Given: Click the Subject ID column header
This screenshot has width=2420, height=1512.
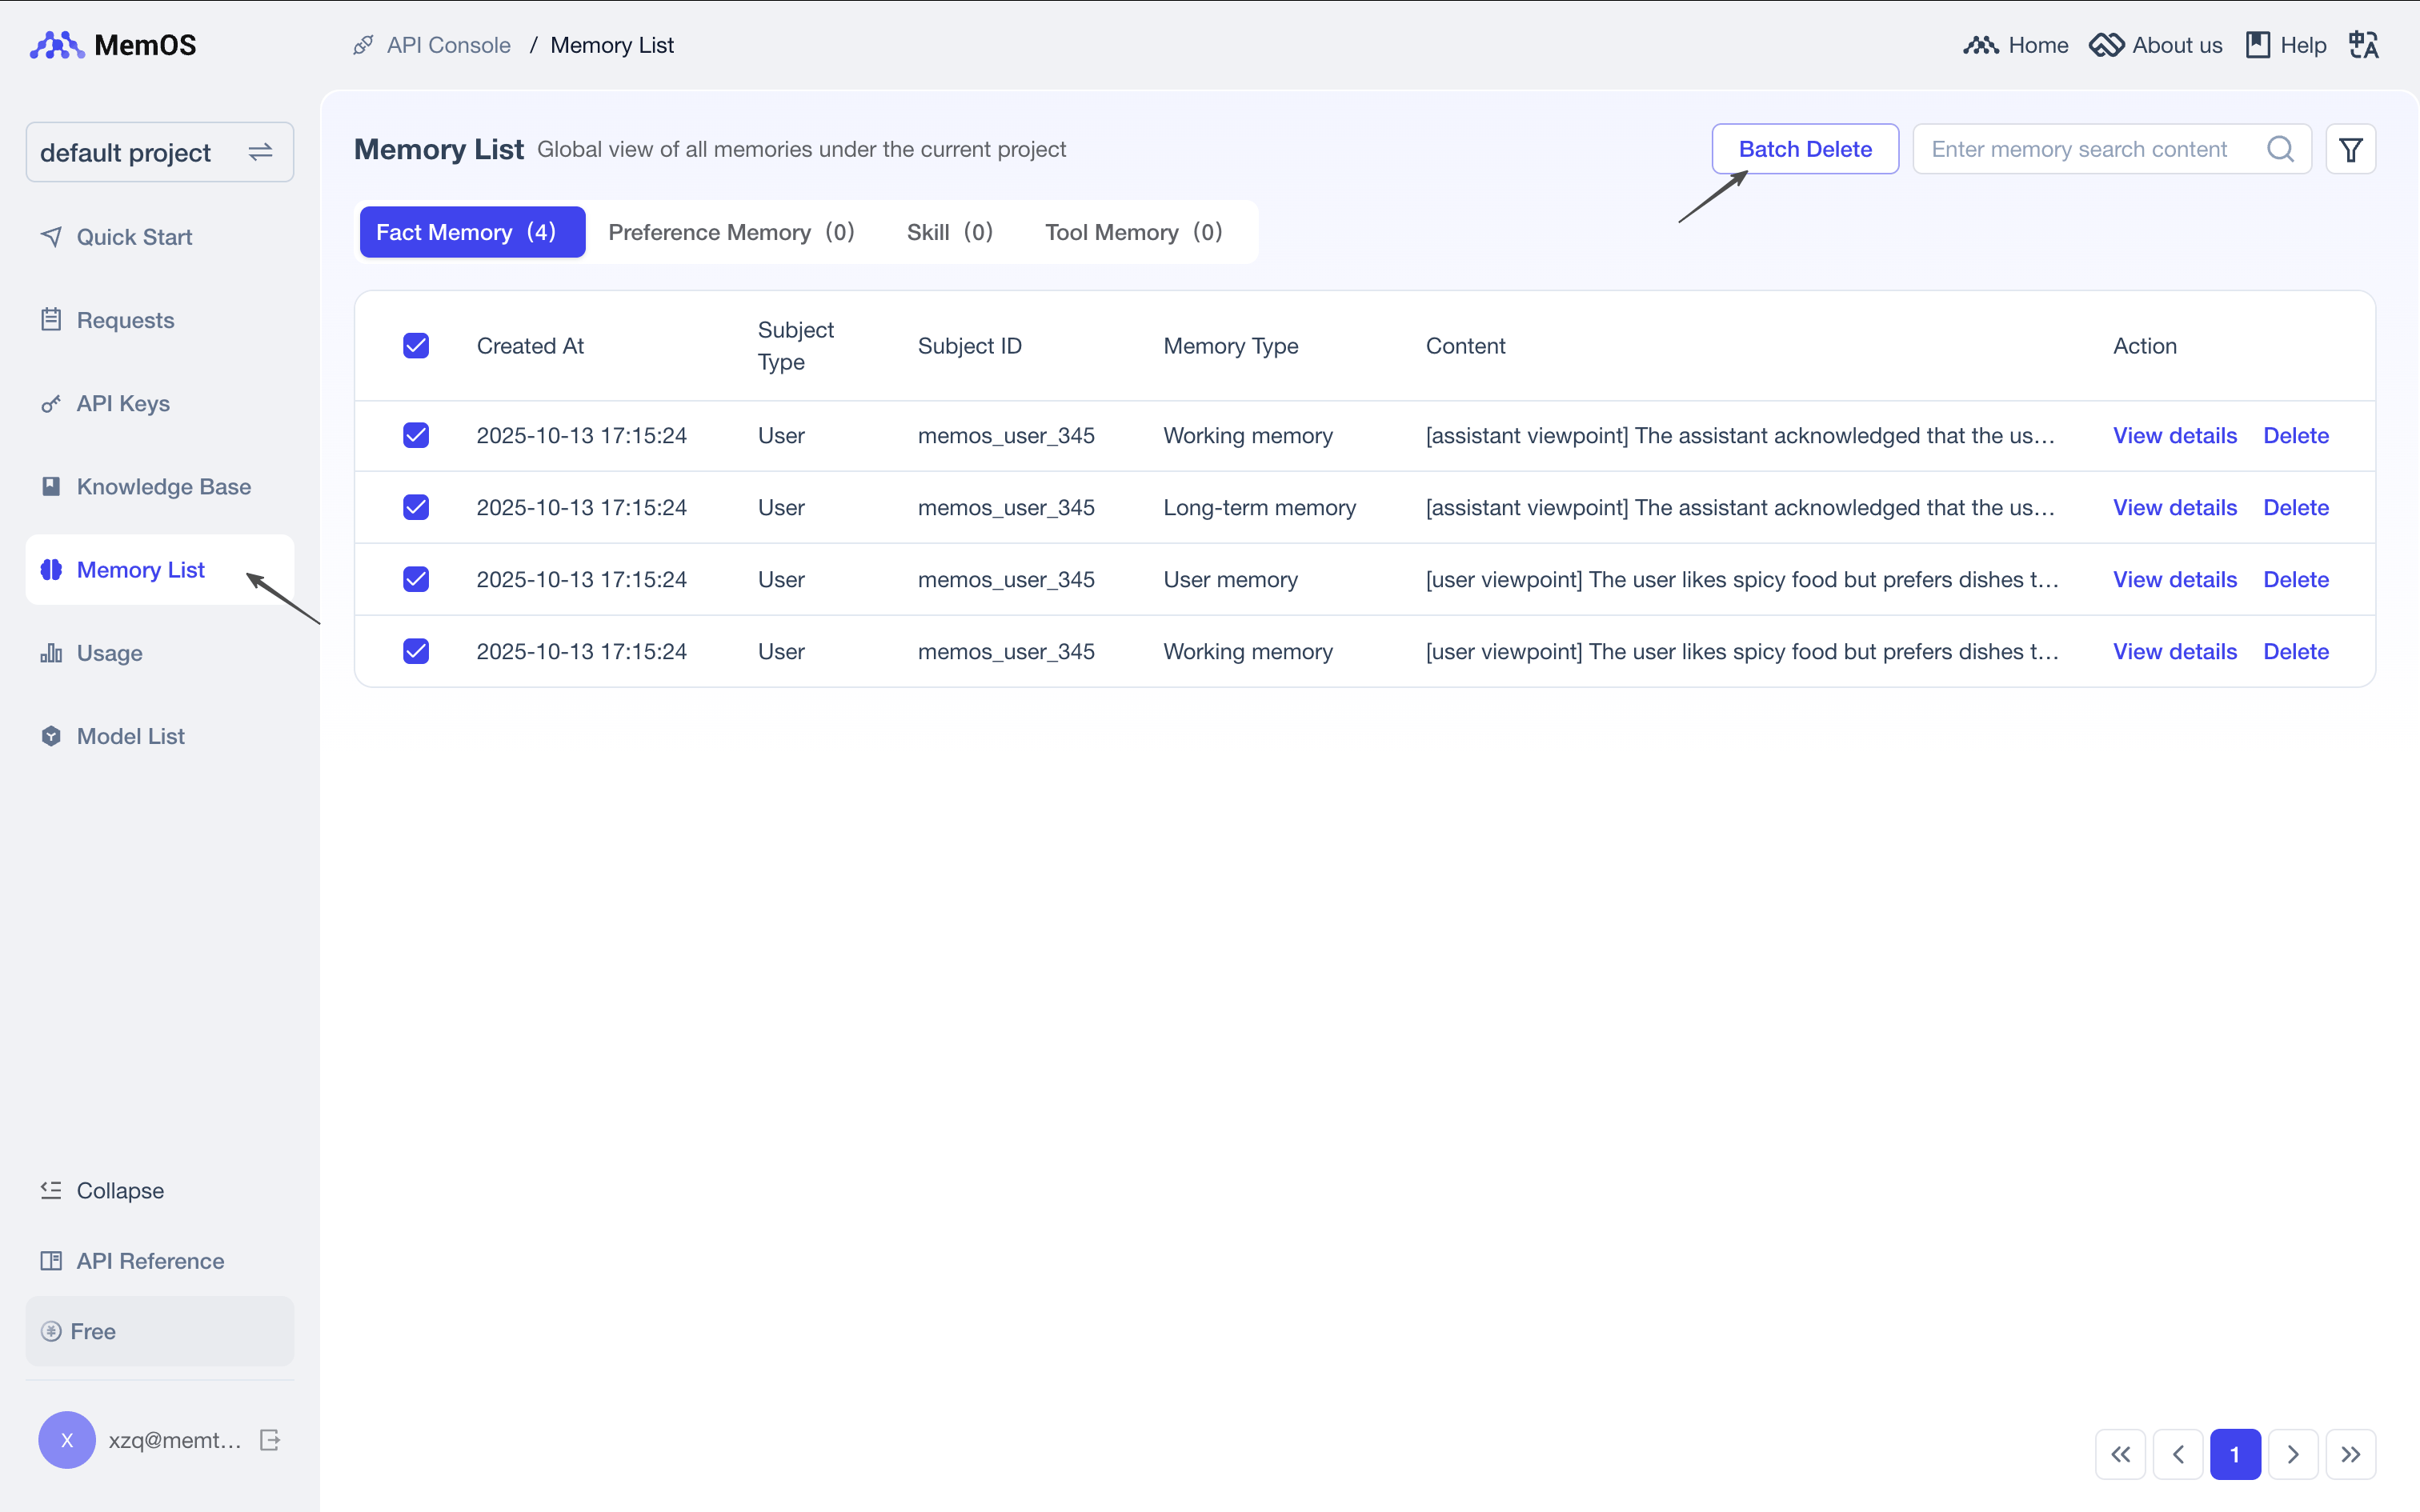Looking at the screenshot, I should [x=969, y=346].
